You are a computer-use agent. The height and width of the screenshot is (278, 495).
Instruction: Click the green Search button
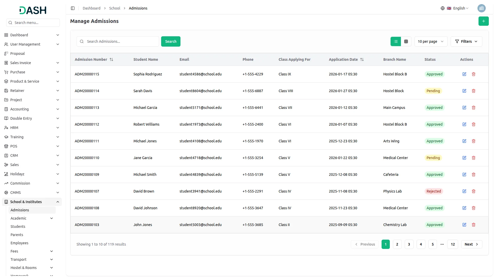coord(171,41)
